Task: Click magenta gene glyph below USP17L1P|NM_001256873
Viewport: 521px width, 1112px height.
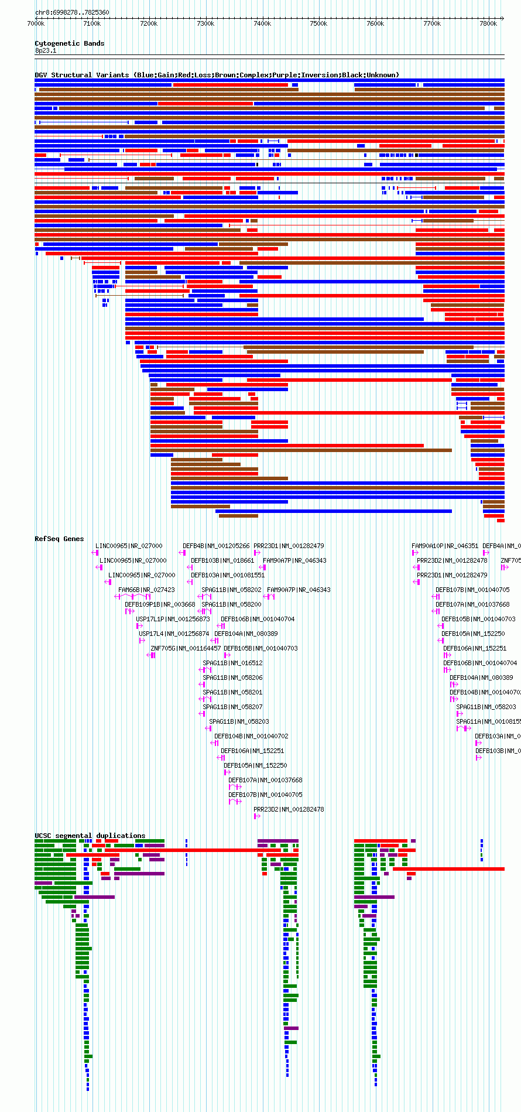Action: [139, 626]
